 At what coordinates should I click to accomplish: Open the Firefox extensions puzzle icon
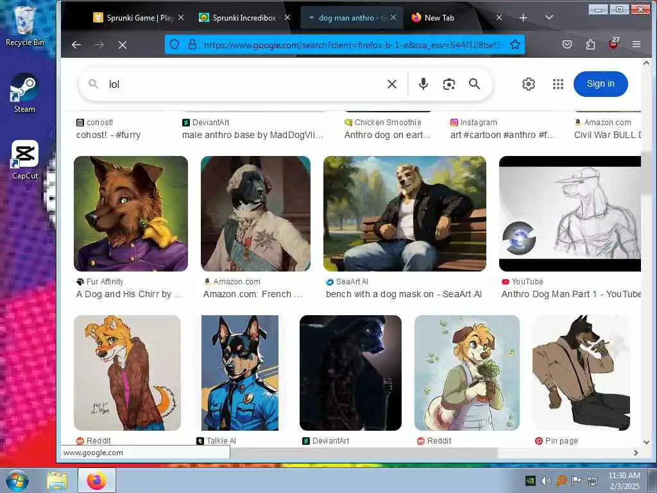coord(590,44)
